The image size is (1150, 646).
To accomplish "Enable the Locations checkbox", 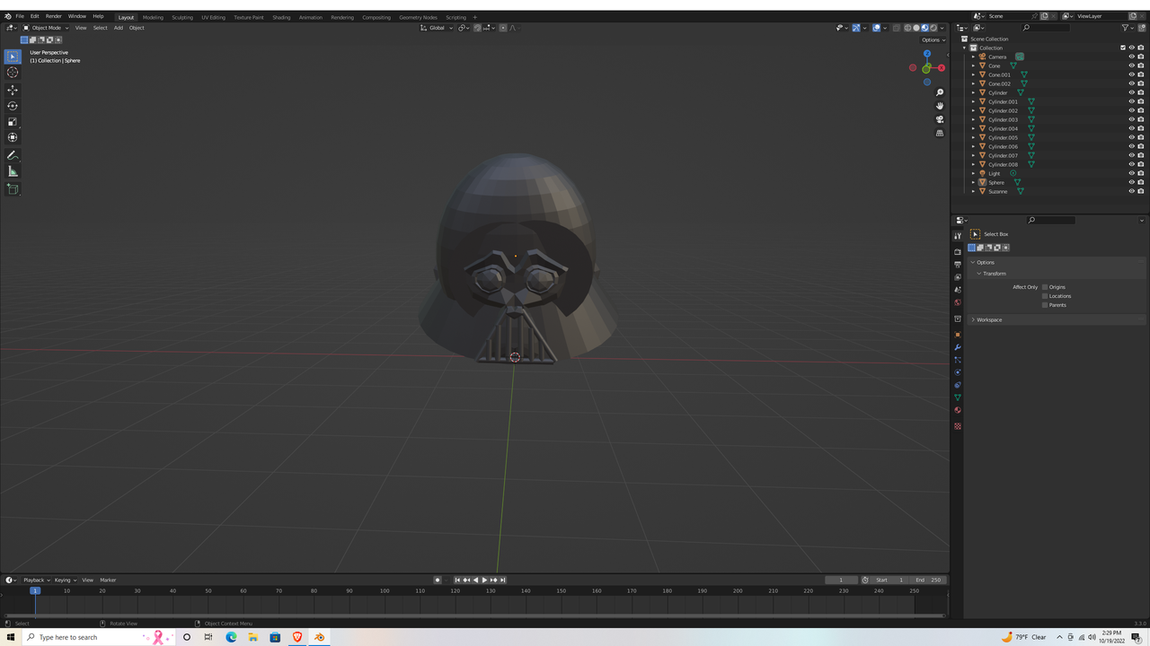I will click(x=1045, y=296).
